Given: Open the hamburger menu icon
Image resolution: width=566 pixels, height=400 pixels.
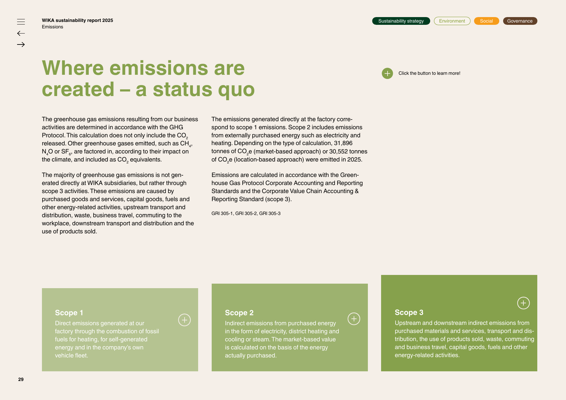Looking at the screenshot, I should pos(21,22).
